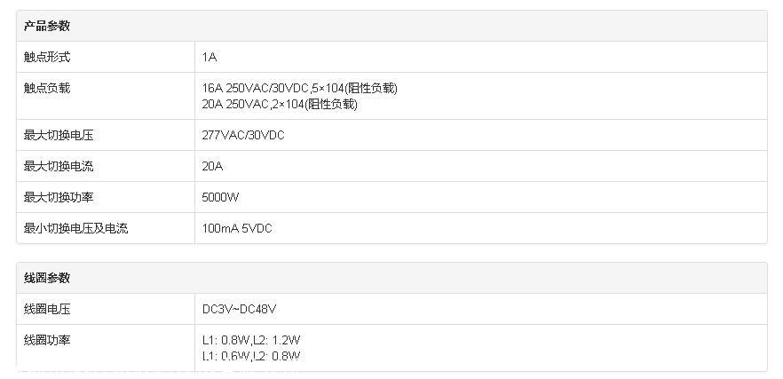Click the 线圈参数 section header
Viewport: 783px width, 379px height.
46,278
